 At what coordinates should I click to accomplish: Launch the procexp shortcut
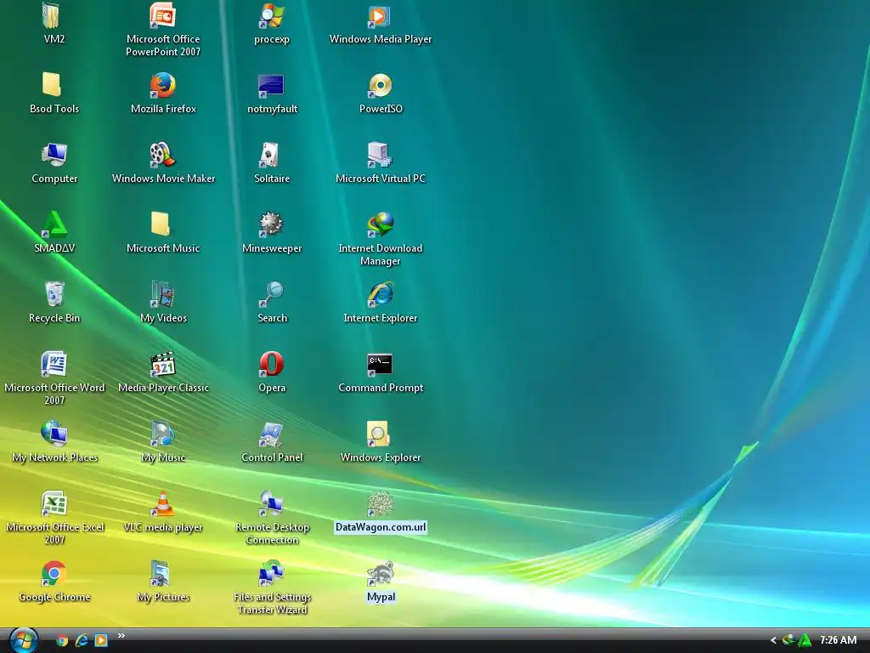click(271, 15)
